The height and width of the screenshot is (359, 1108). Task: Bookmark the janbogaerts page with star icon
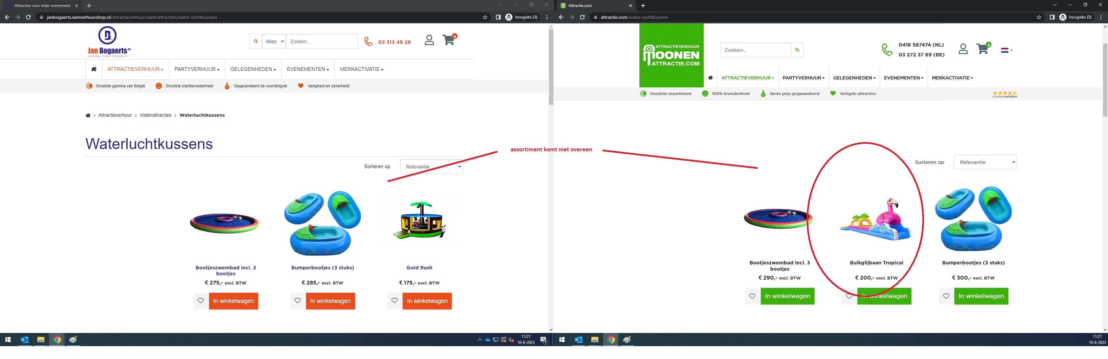(x=485, y=17)
